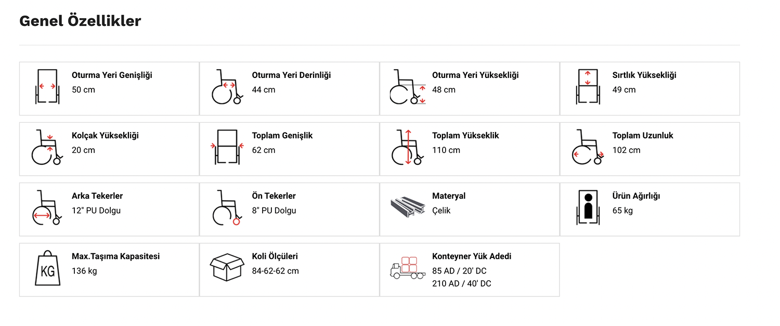This screenshot has width=780, height=326.
Task: Select the Toplam Uzunluk length icon
Action: pos(588,148)
